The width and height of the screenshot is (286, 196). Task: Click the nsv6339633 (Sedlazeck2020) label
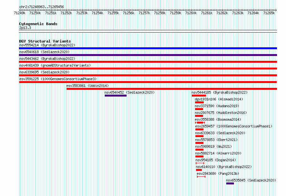click(220, 133)
